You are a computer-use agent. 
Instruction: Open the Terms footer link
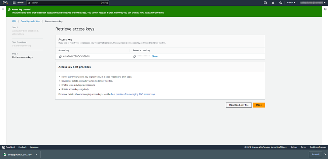coord(303,147)
